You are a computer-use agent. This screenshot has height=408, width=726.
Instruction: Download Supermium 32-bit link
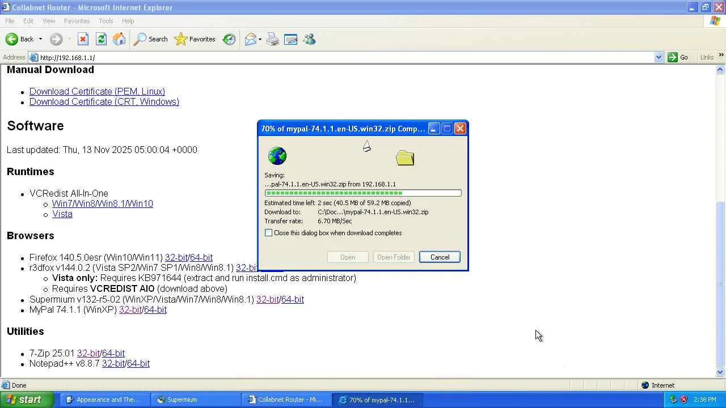pyautogui.click(x=268, y=300)
